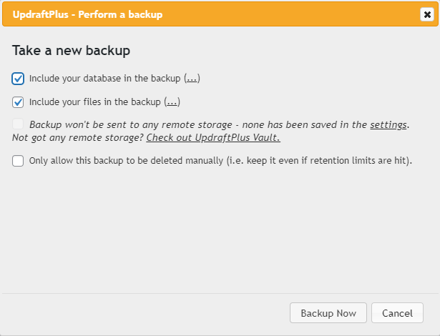Click the "Include your database in the backup" label
Image resolution: width=440 pixels, height=336 pixels.
(x=106, y=78)
